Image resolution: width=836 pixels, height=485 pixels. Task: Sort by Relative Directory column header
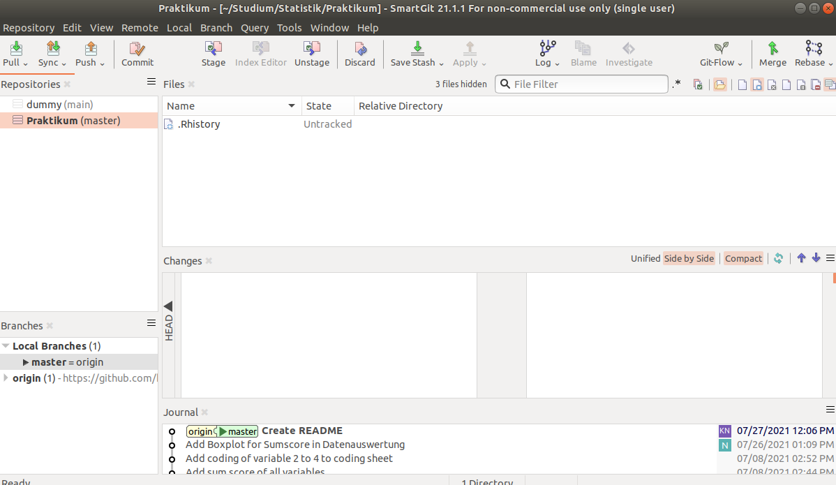(x=595, y=106)
